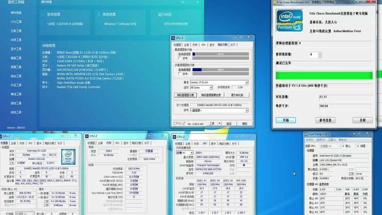This screenshot has height=215, width=382.
Task: Open 主板工具 in the toolbox sidebar
Action: click(x=16, y=31)
